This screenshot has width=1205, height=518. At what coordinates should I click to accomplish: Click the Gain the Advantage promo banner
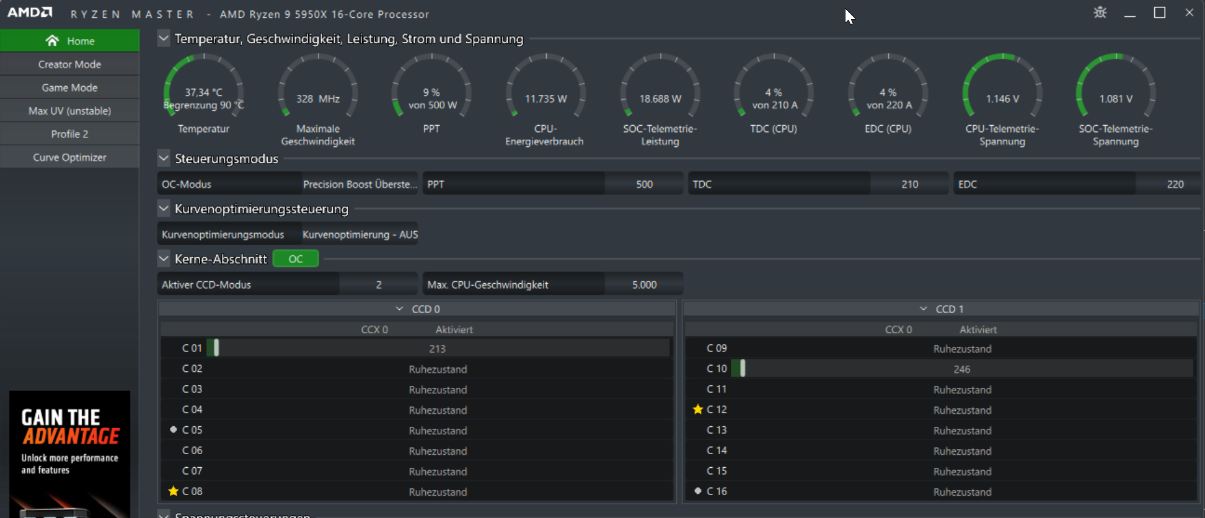[x=69, y=454]
